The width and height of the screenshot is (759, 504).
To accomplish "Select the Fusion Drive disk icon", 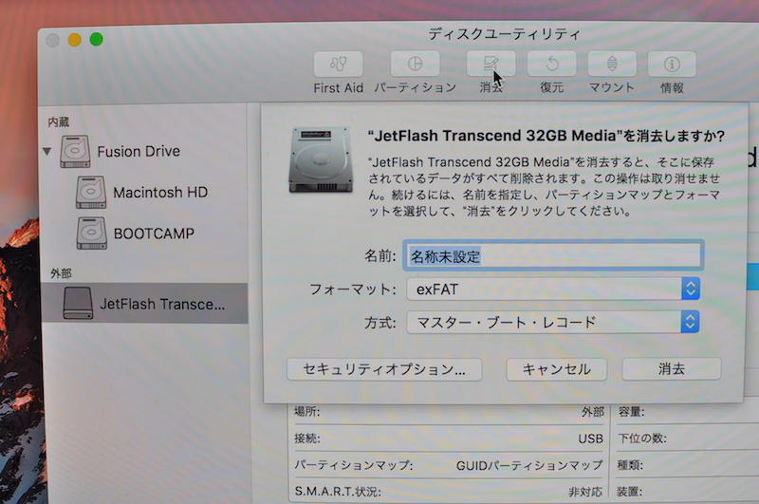I will (x=75, y=152).
